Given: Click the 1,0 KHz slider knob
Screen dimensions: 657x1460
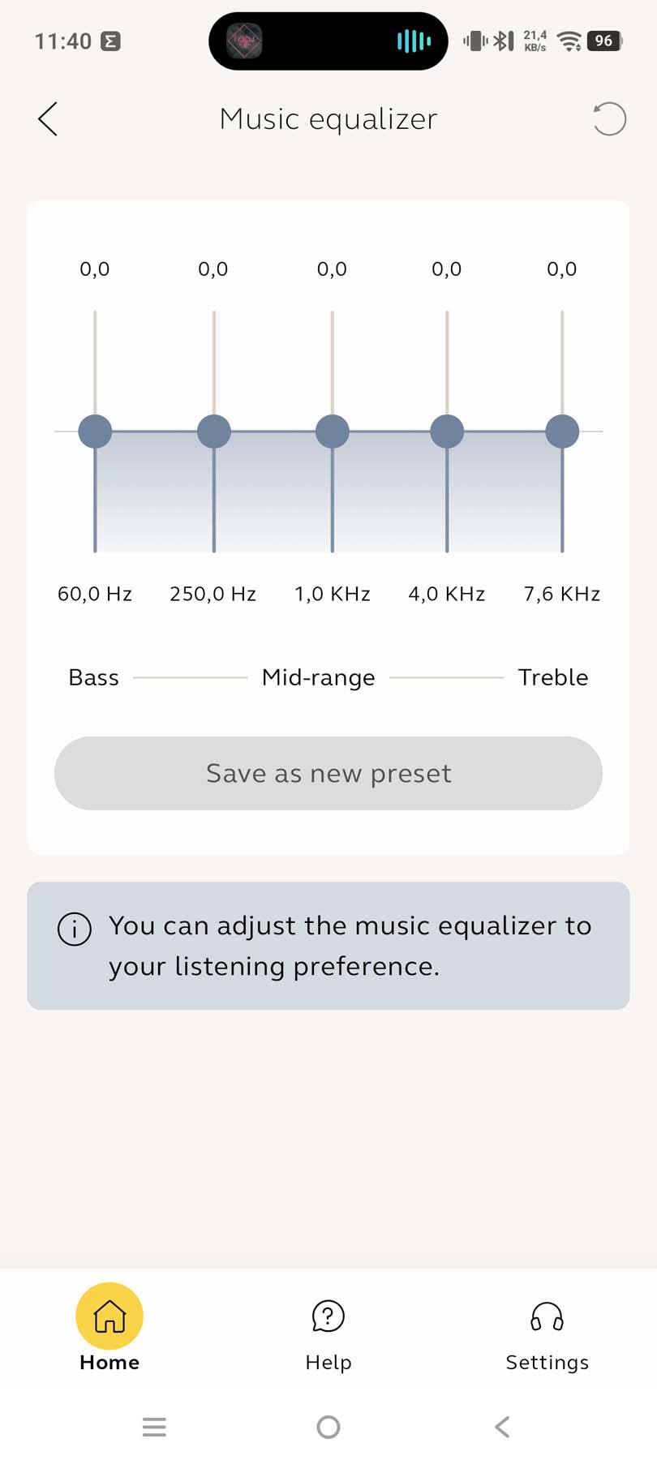Looking at the screenshot, I should [x=333, y=432].
